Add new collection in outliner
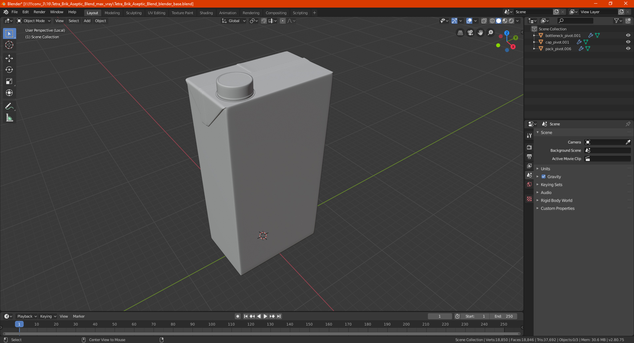 pos(628,21)
